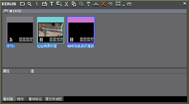Switch to the 素材标记 tab

click(x=35, y=99)
